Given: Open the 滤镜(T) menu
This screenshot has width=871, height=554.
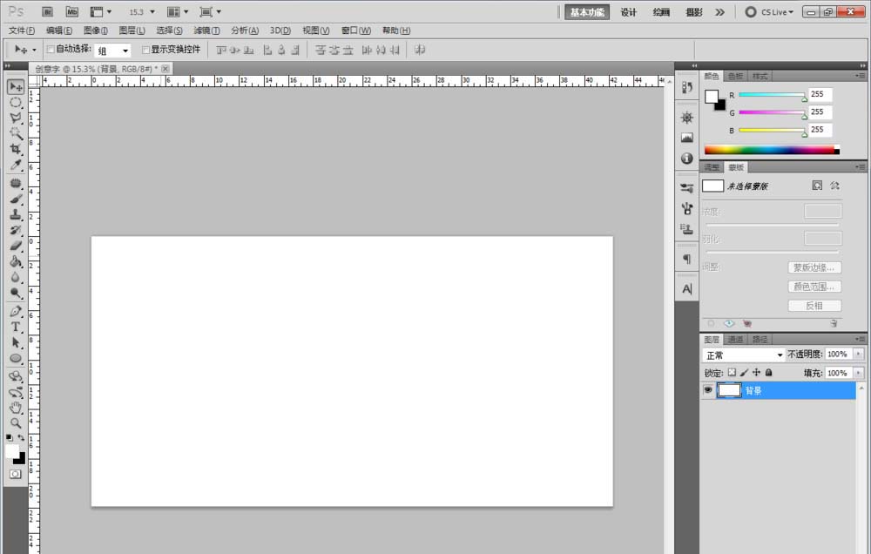Looking at the screenshot, I should 206,30.
